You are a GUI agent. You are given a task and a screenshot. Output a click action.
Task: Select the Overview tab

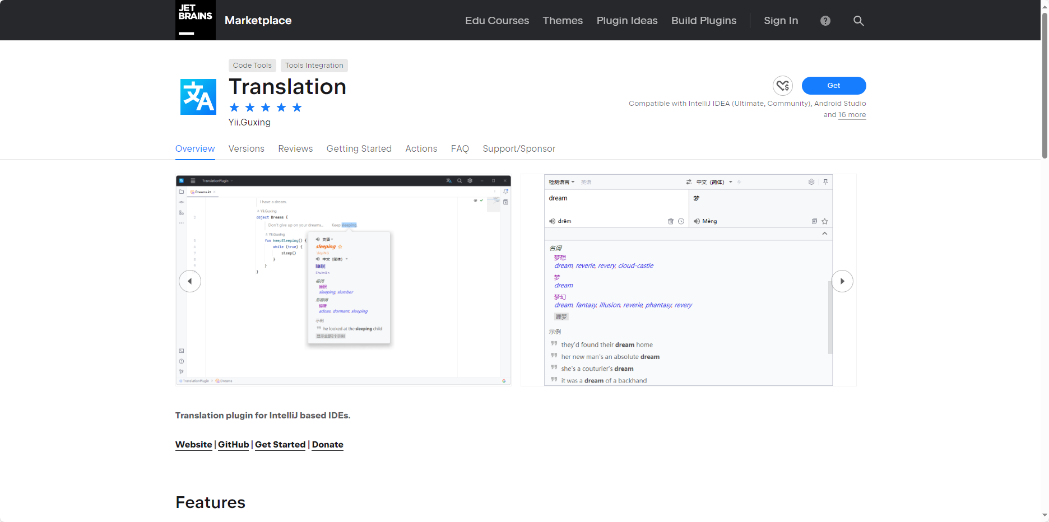(195, 148)
